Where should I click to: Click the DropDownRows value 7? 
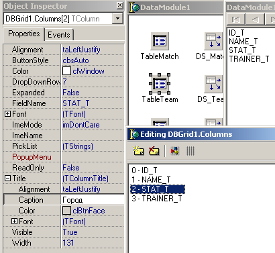tap(64, 82)
